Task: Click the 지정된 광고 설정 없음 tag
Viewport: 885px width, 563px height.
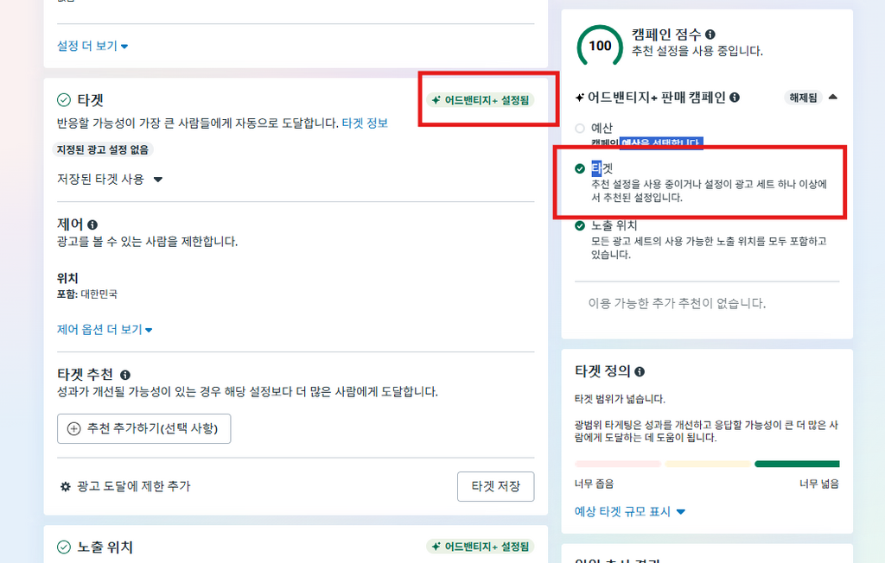Action: click(x=103, y=149)
